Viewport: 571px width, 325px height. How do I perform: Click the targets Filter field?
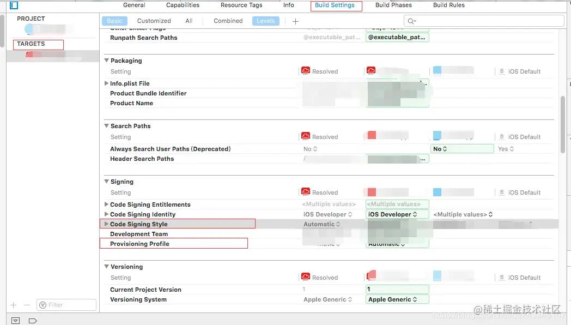click(x=66, y=305)
